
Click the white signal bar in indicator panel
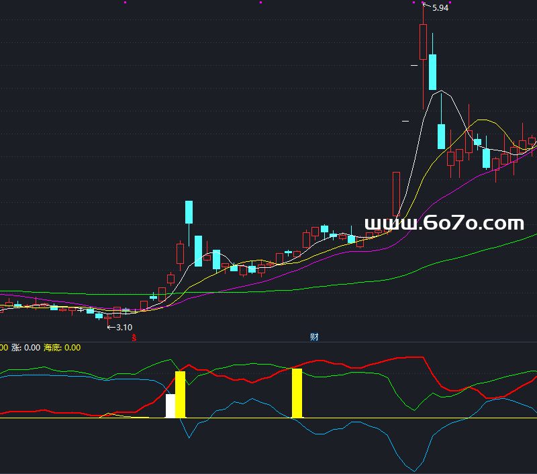pyautogui.click(x=170, y=406)
